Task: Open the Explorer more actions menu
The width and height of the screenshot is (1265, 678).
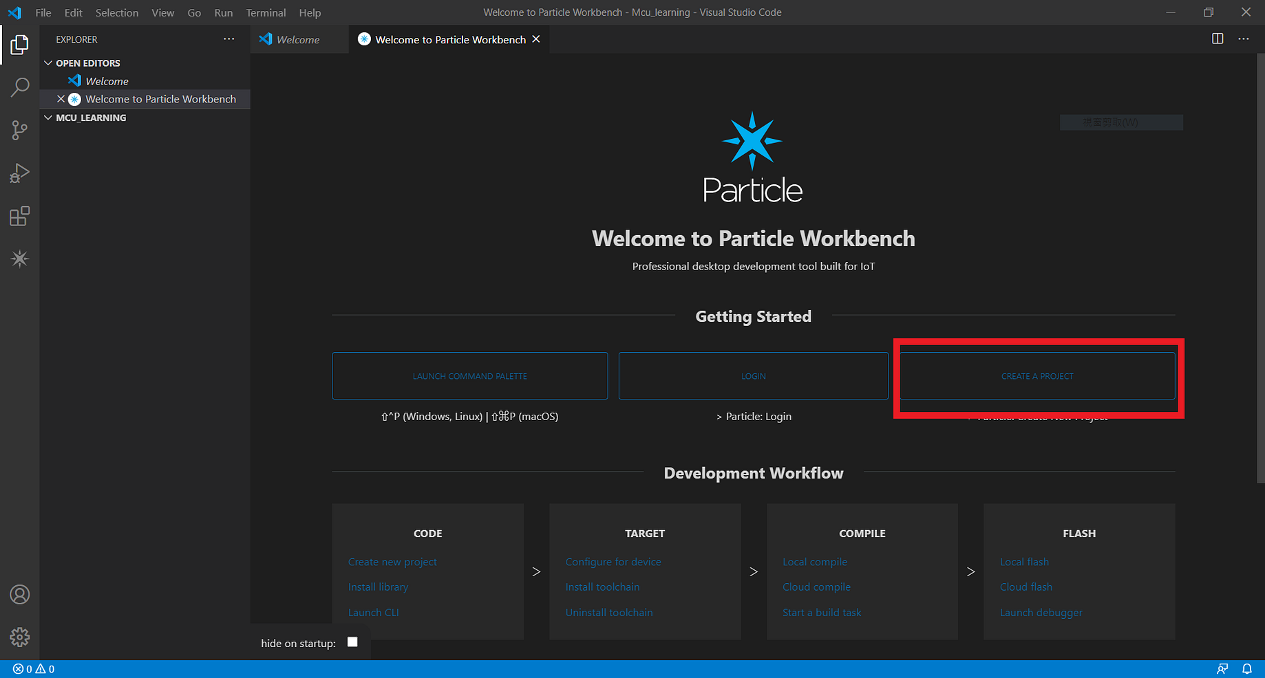Action: (228, 39)
